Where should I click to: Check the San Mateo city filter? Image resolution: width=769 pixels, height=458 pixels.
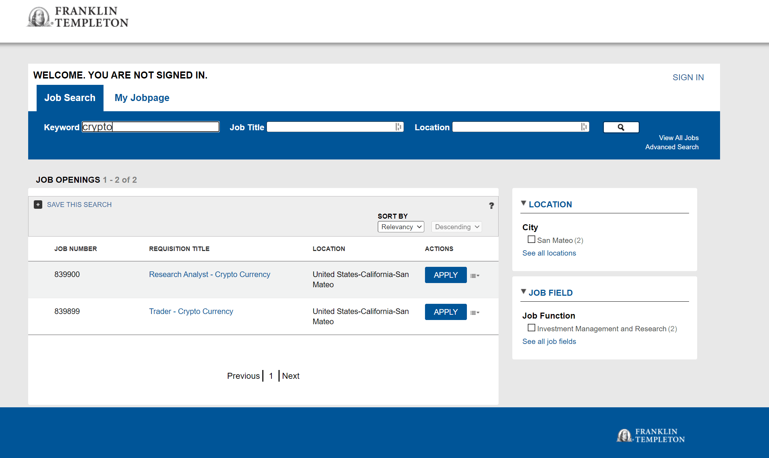click(x=531, y=239)
